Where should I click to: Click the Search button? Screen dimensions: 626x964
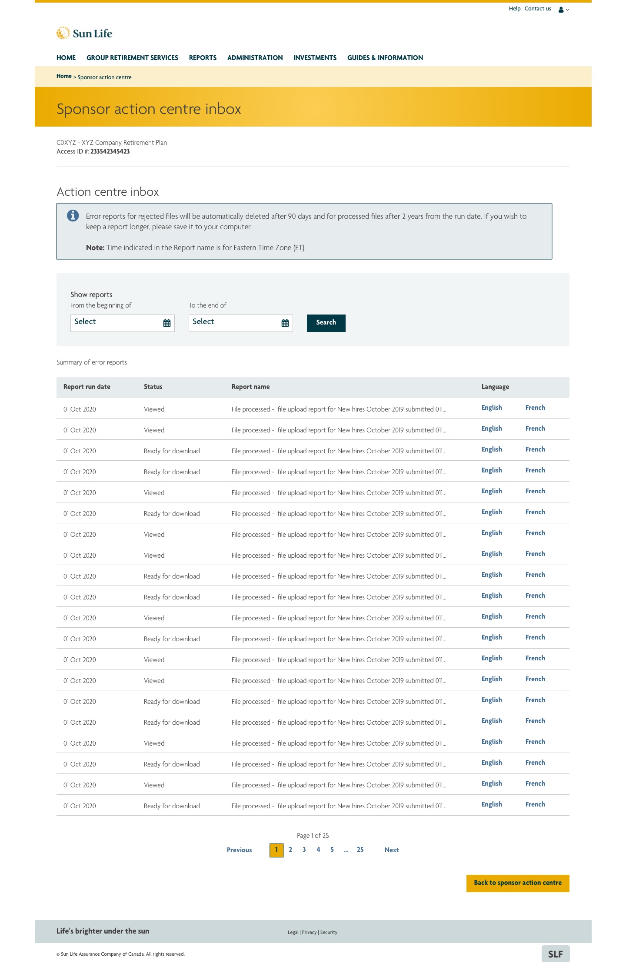(326, 323)
